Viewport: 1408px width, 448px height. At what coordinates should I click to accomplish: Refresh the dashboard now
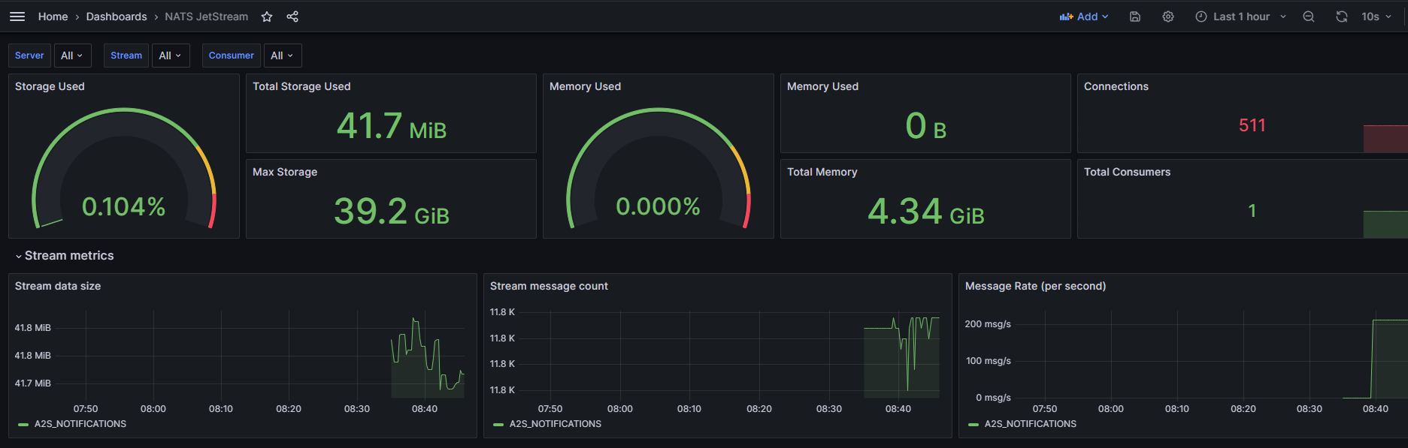click(x=1342, y=17)
